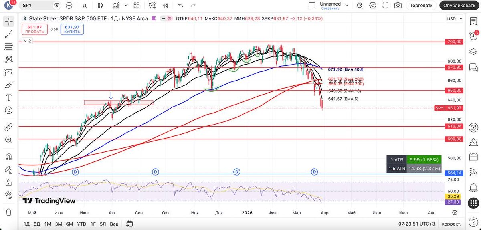The height and width of the screenshot is (230, 481).
Task: Enter fullscreen mode
Action: click(x=386, y=6)
